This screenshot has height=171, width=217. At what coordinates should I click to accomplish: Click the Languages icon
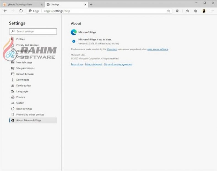pyautogui.click(x=13, y=91)
